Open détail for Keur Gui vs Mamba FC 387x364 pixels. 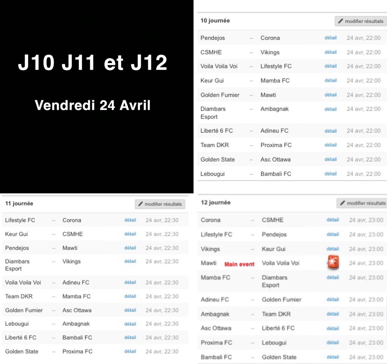click(x=331, y=80)
